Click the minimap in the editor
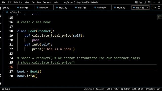 (x=159, y=17)
